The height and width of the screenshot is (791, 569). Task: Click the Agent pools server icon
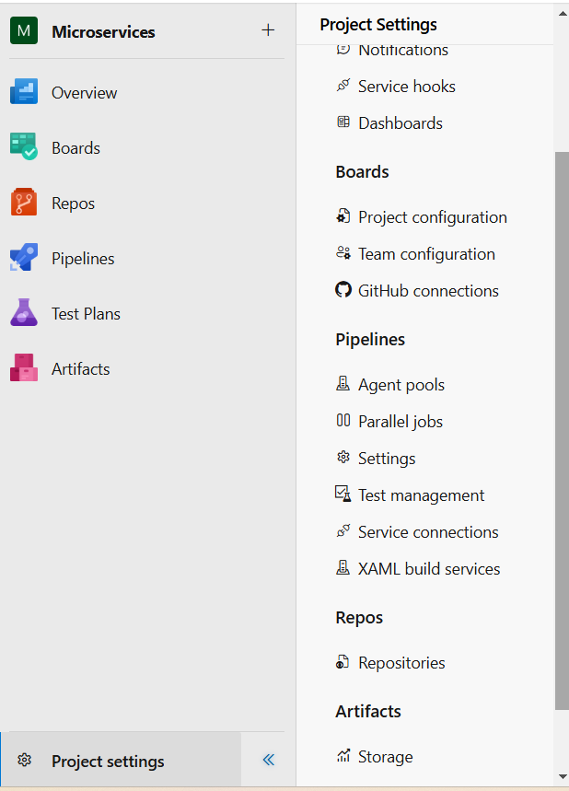pyautogui.click(x=343, y=384)
